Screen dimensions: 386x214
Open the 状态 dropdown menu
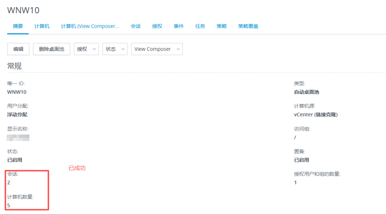coord(115,49)
